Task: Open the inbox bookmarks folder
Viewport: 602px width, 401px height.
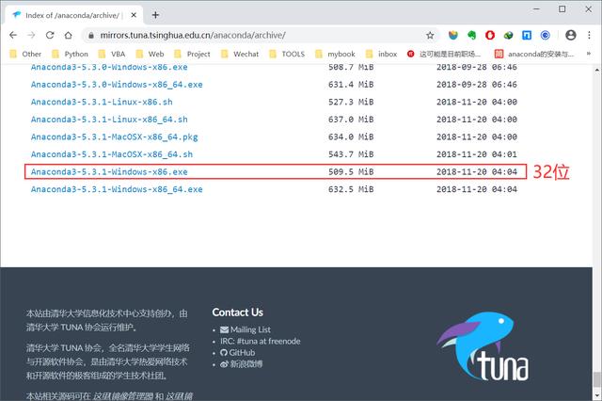Action: pyautogui.click(x=381, y=55)
